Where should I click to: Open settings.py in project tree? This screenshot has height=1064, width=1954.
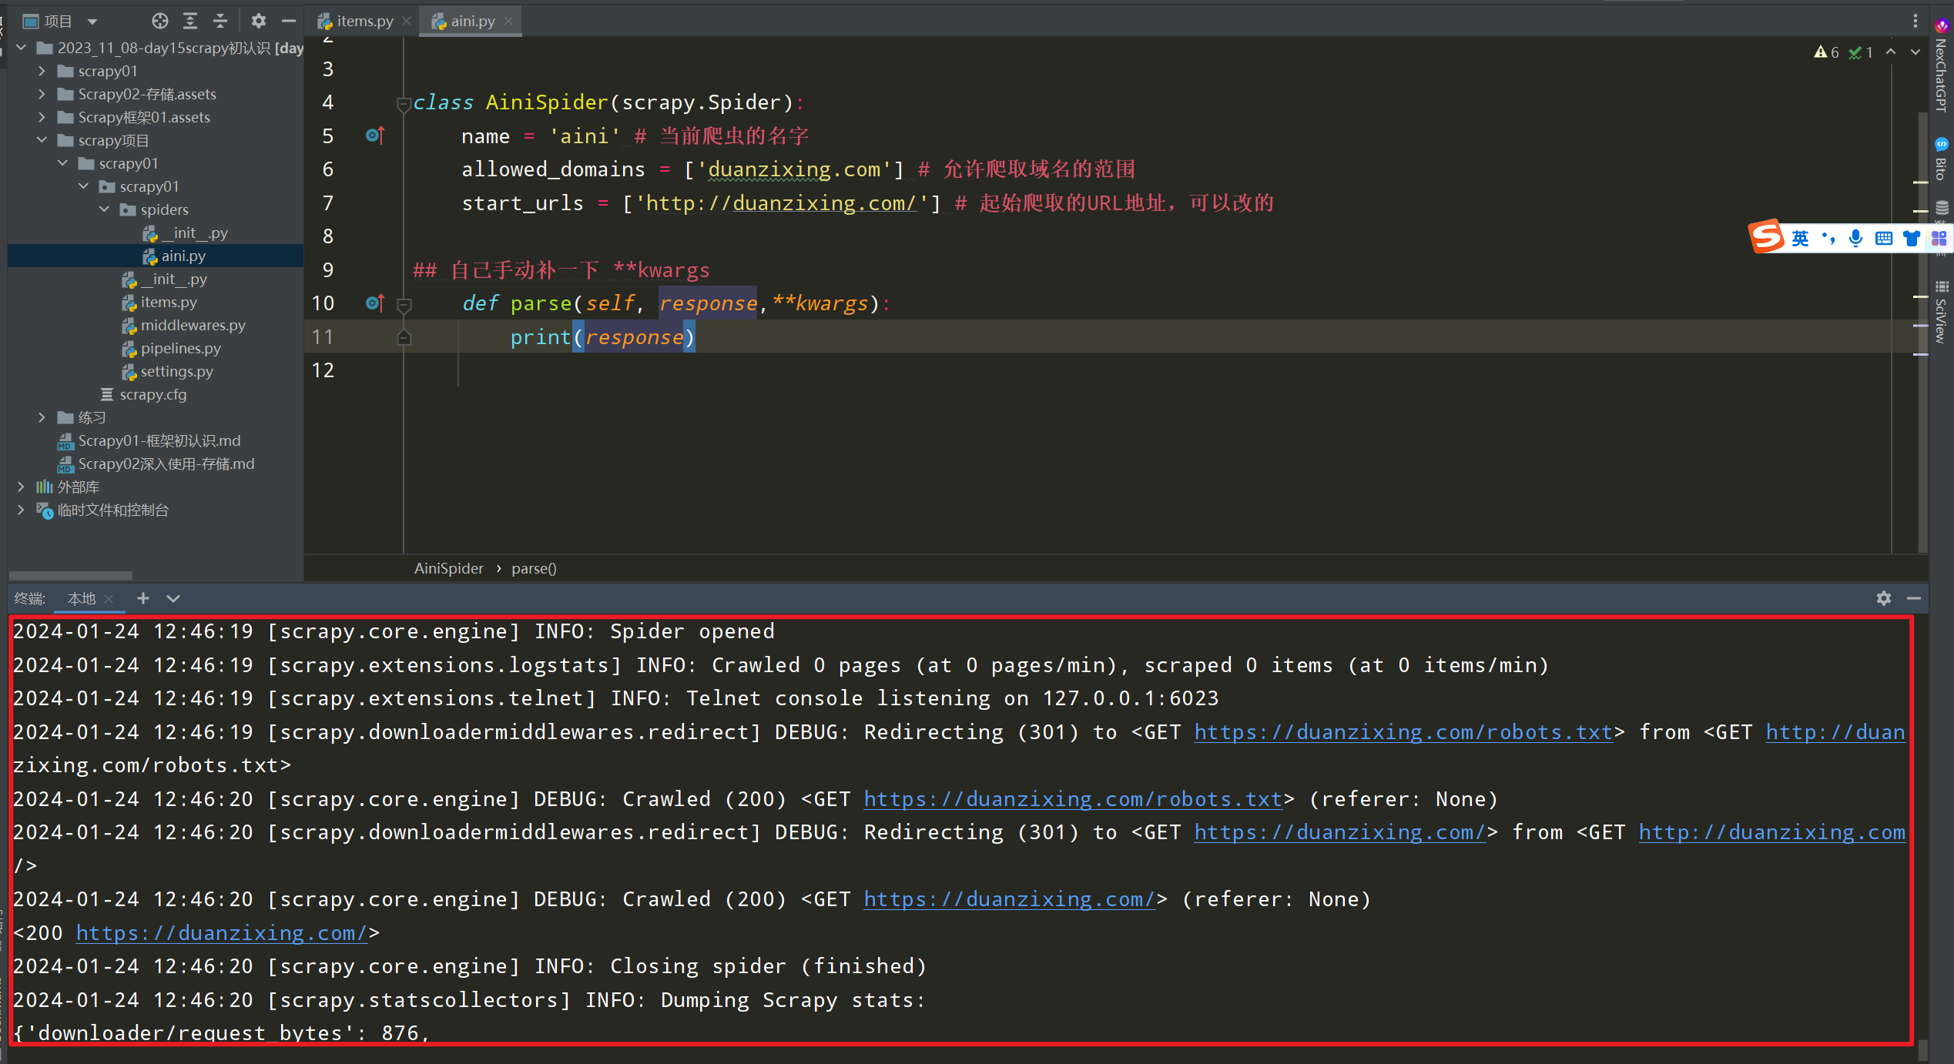click(176, 371)
